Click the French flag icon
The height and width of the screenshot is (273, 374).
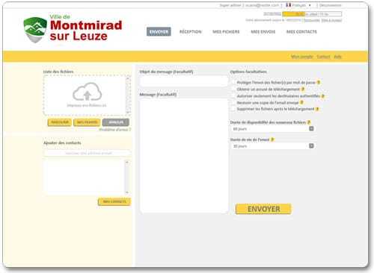pos(289,4)
